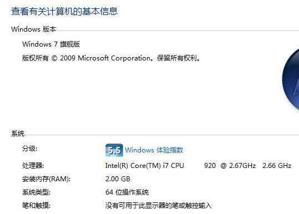Image resolution: width=299 pixels, height=214 pixels.
Task: Click the 系统 section header
Action: 18,134
